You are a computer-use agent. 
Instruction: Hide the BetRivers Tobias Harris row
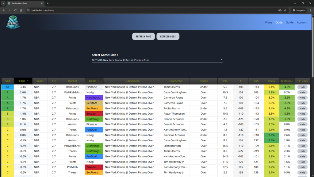[302, 108]
